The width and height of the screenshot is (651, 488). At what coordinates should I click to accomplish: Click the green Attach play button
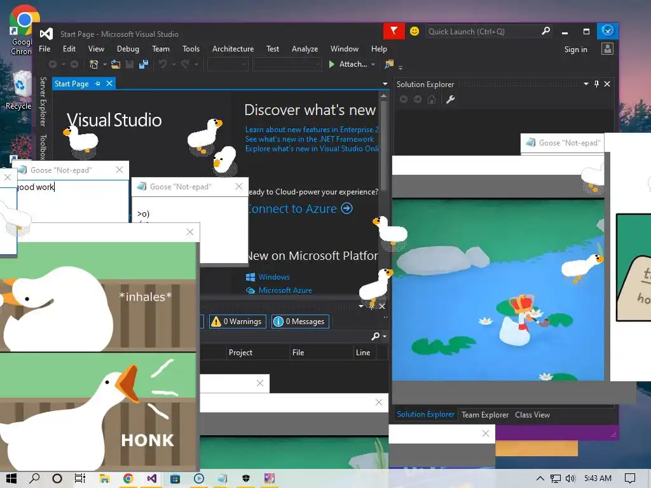332,64
